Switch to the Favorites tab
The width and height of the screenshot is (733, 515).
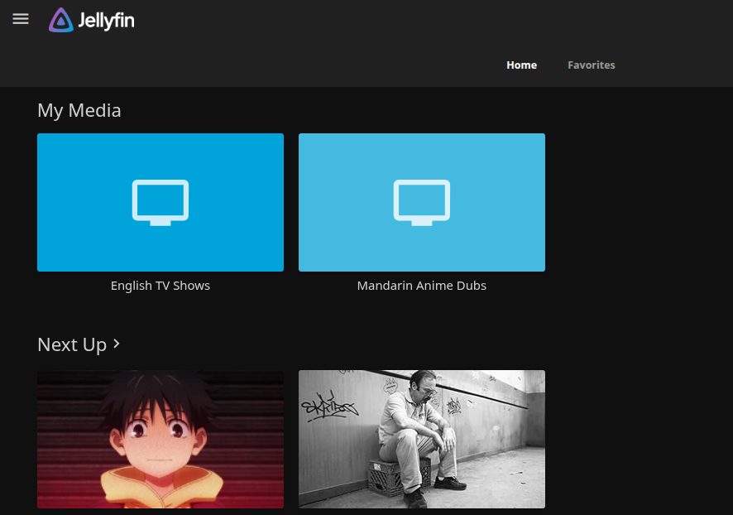click(x=591, y=65)
